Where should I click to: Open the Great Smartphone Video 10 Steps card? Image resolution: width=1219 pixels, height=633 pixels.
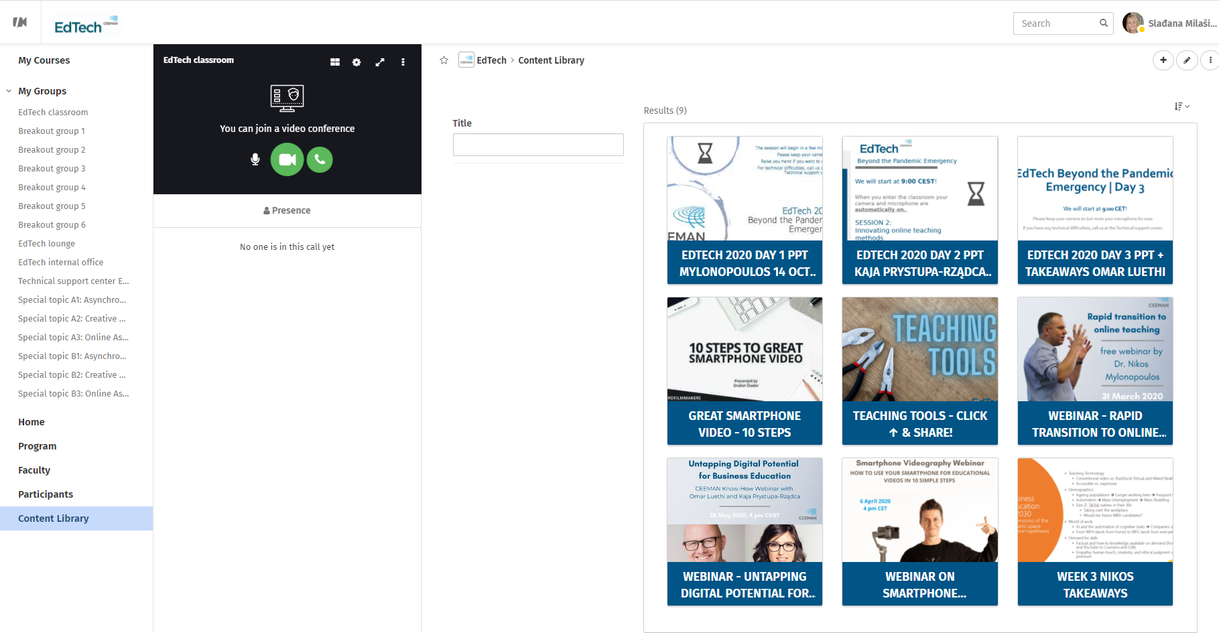click(745, 371)
